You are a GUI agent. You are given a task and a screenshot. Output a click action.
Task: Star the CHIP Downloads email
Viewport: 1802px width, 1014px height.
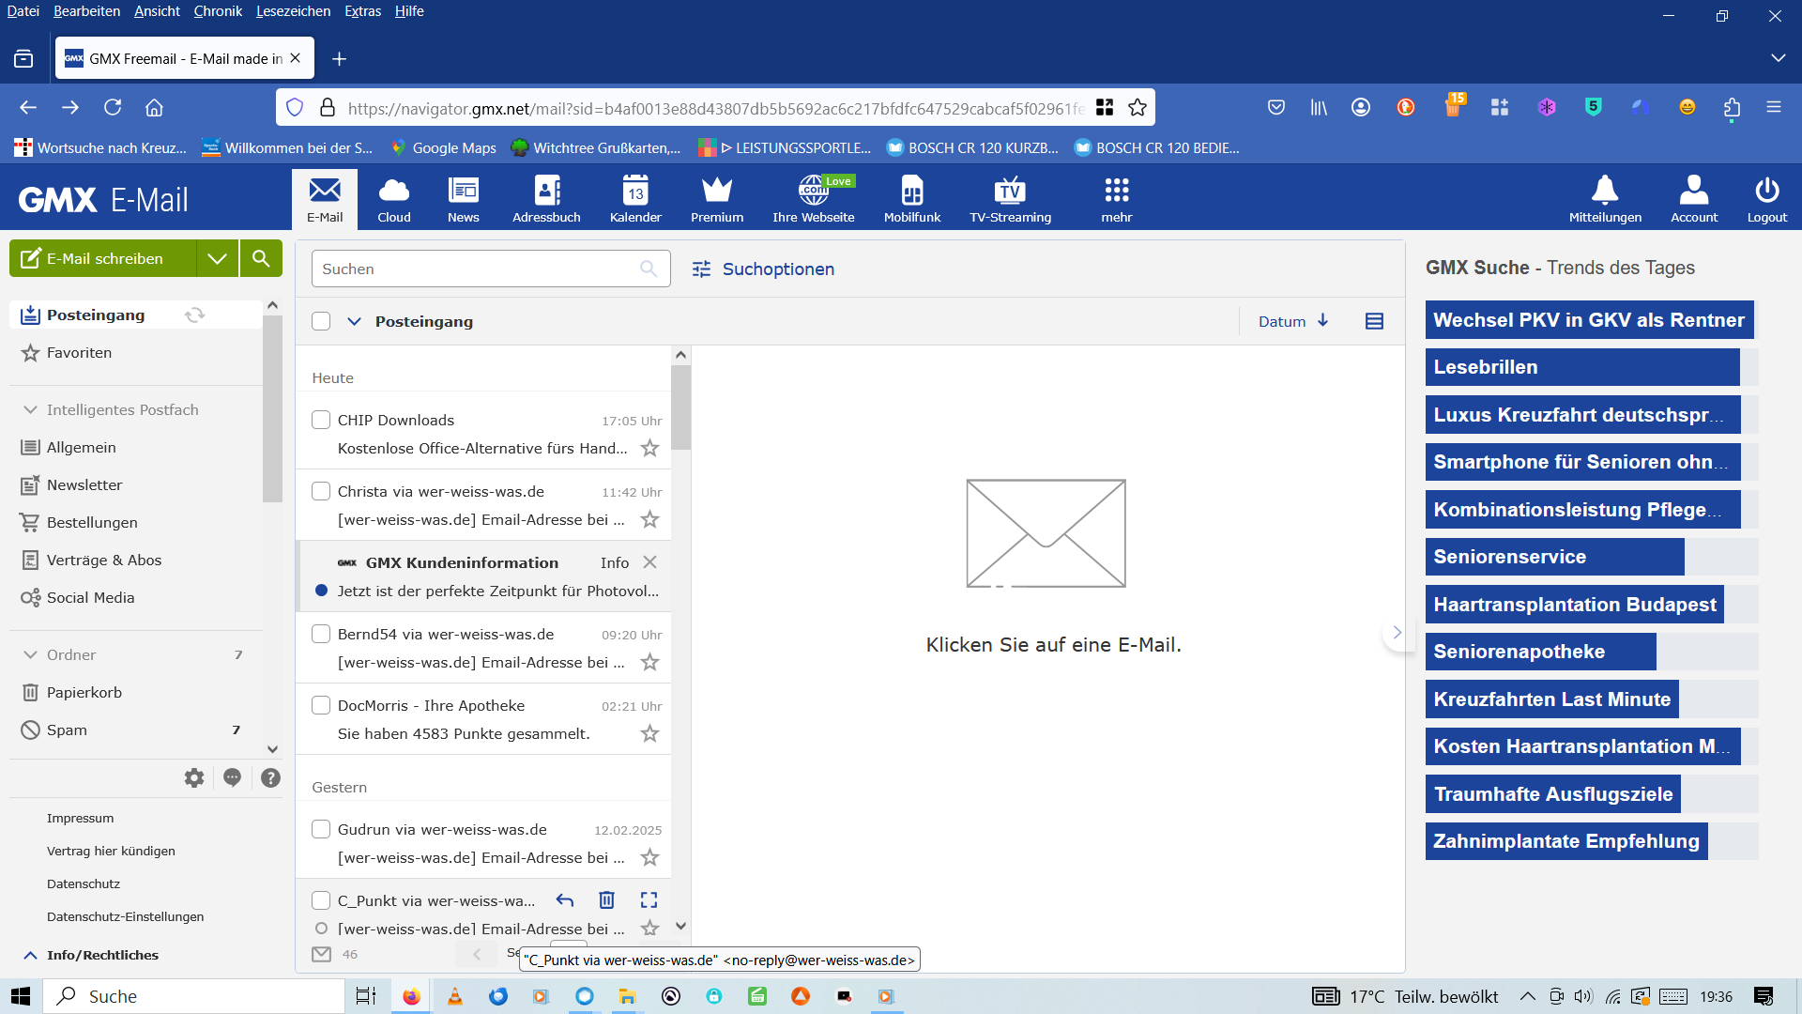(x=649, y=448)
